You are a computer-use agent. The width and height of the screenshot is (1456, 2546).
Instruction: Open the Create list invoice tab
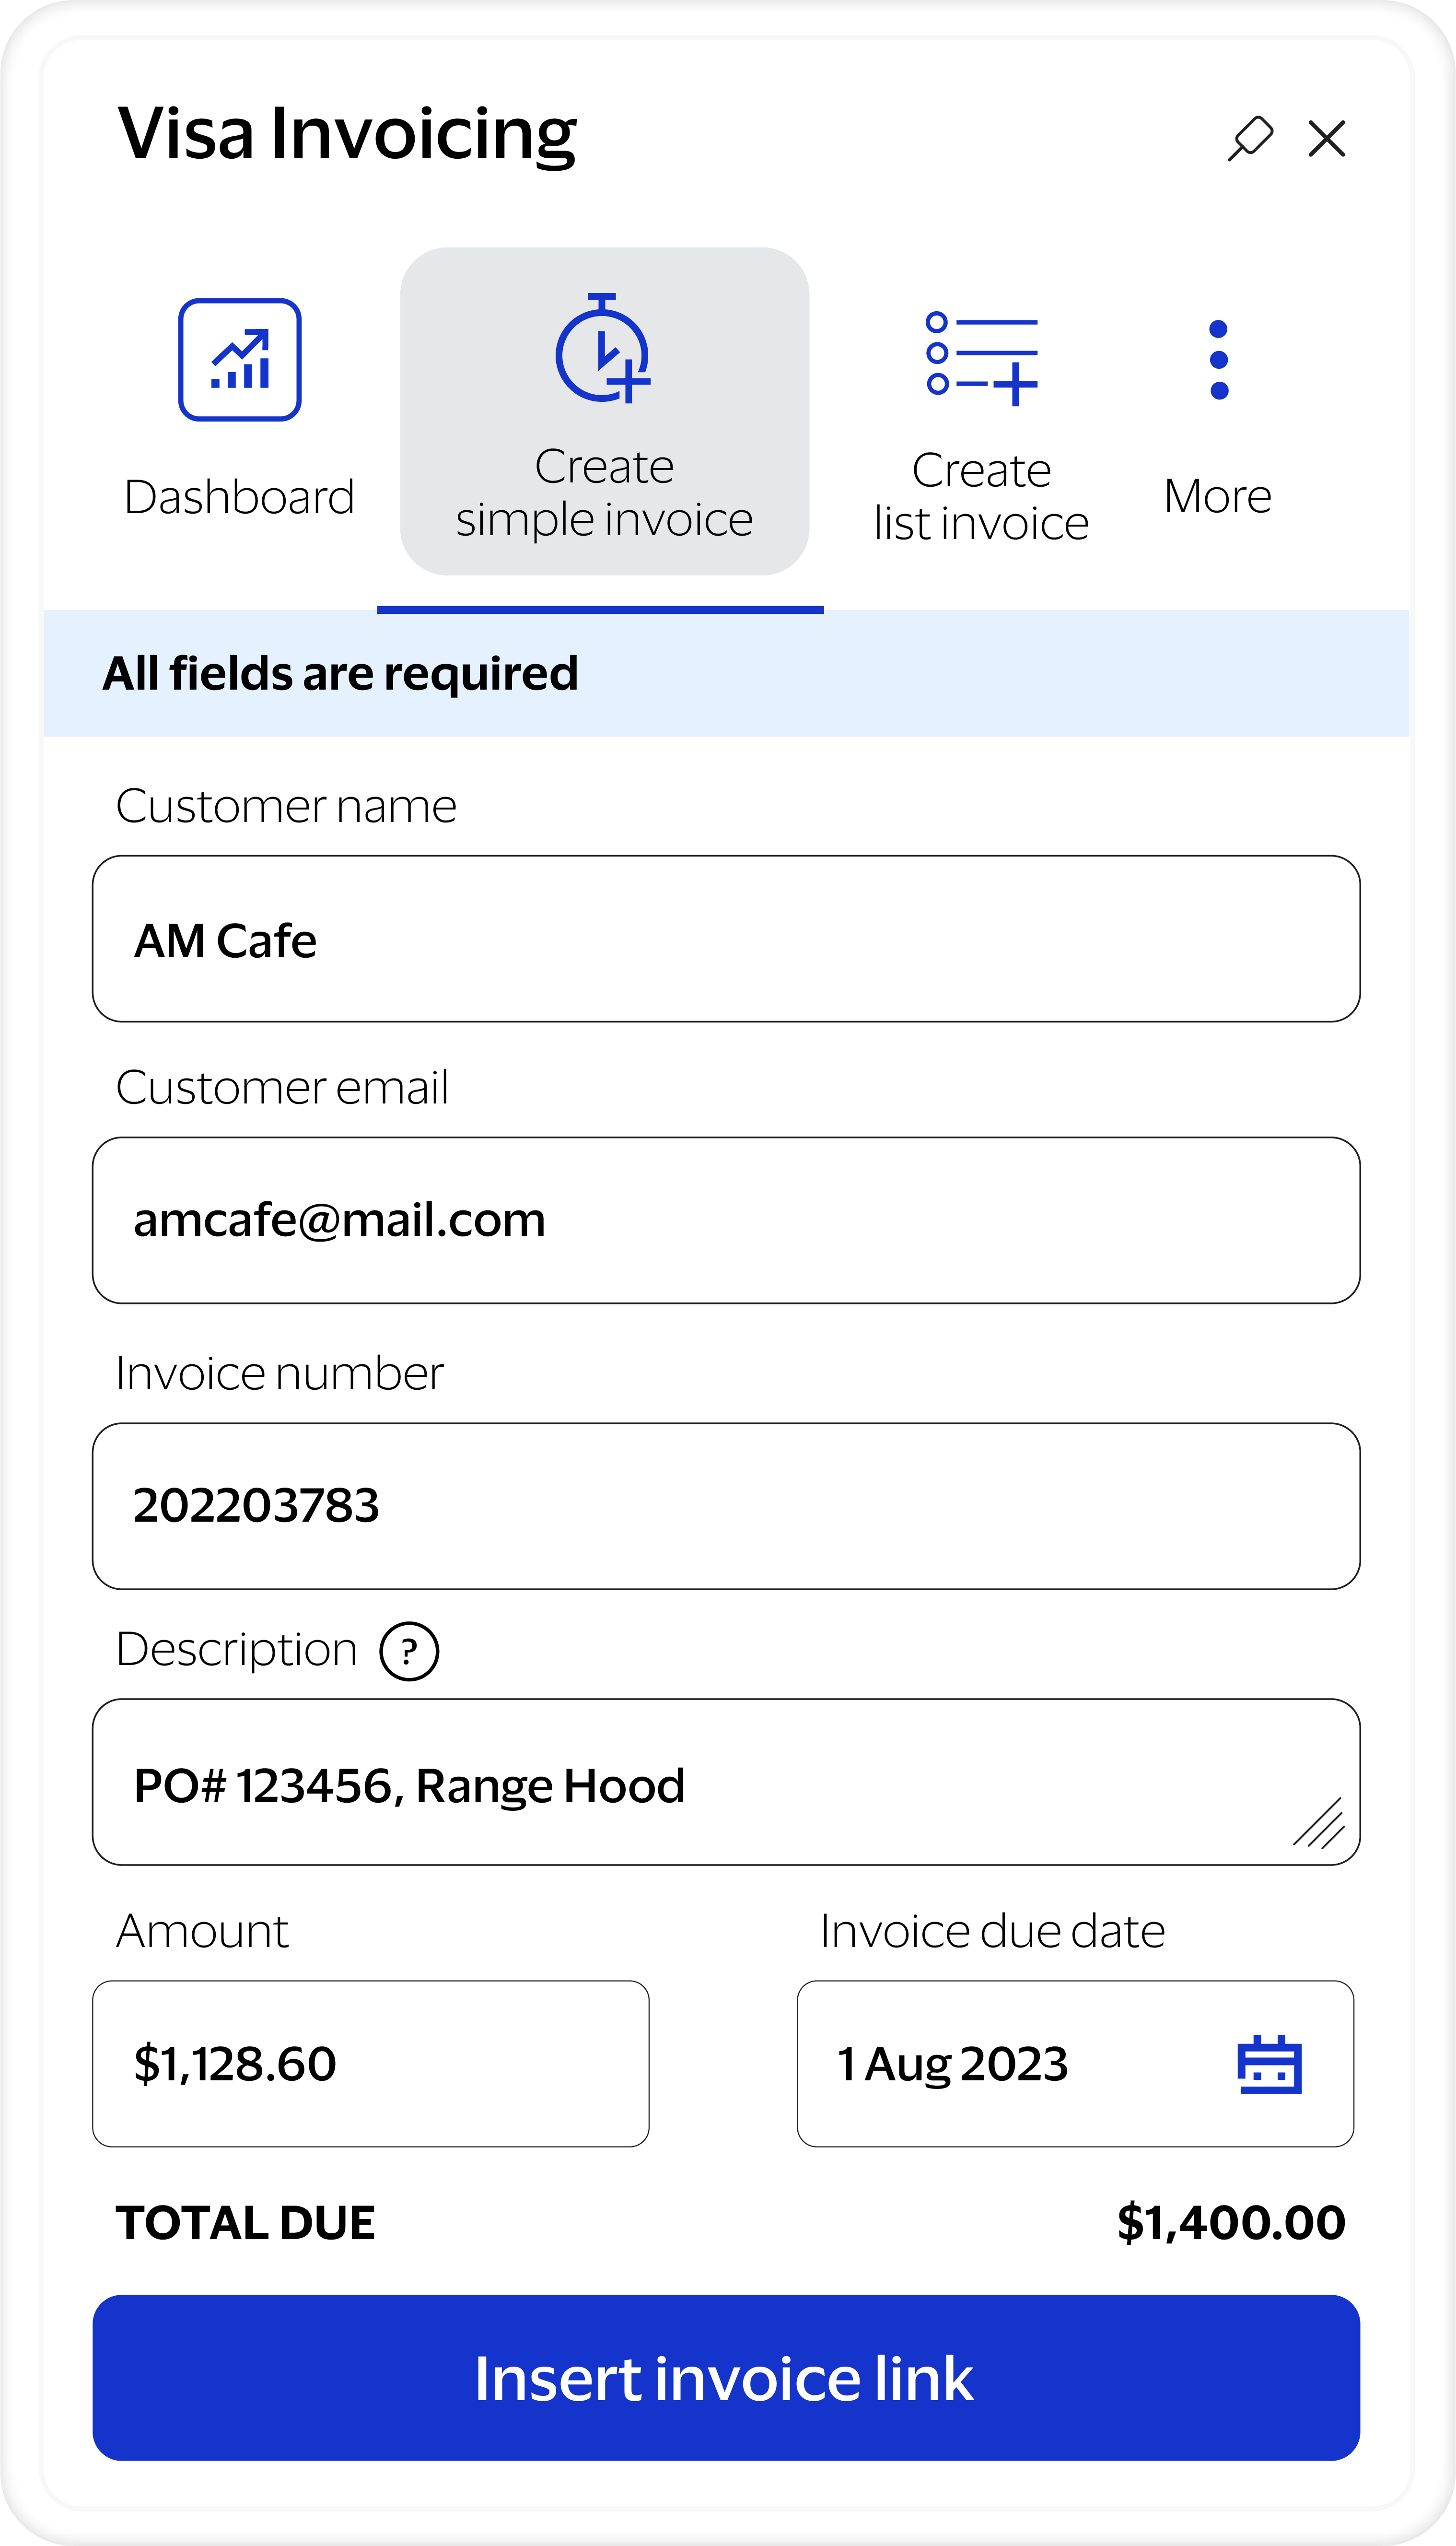point(981,497)
